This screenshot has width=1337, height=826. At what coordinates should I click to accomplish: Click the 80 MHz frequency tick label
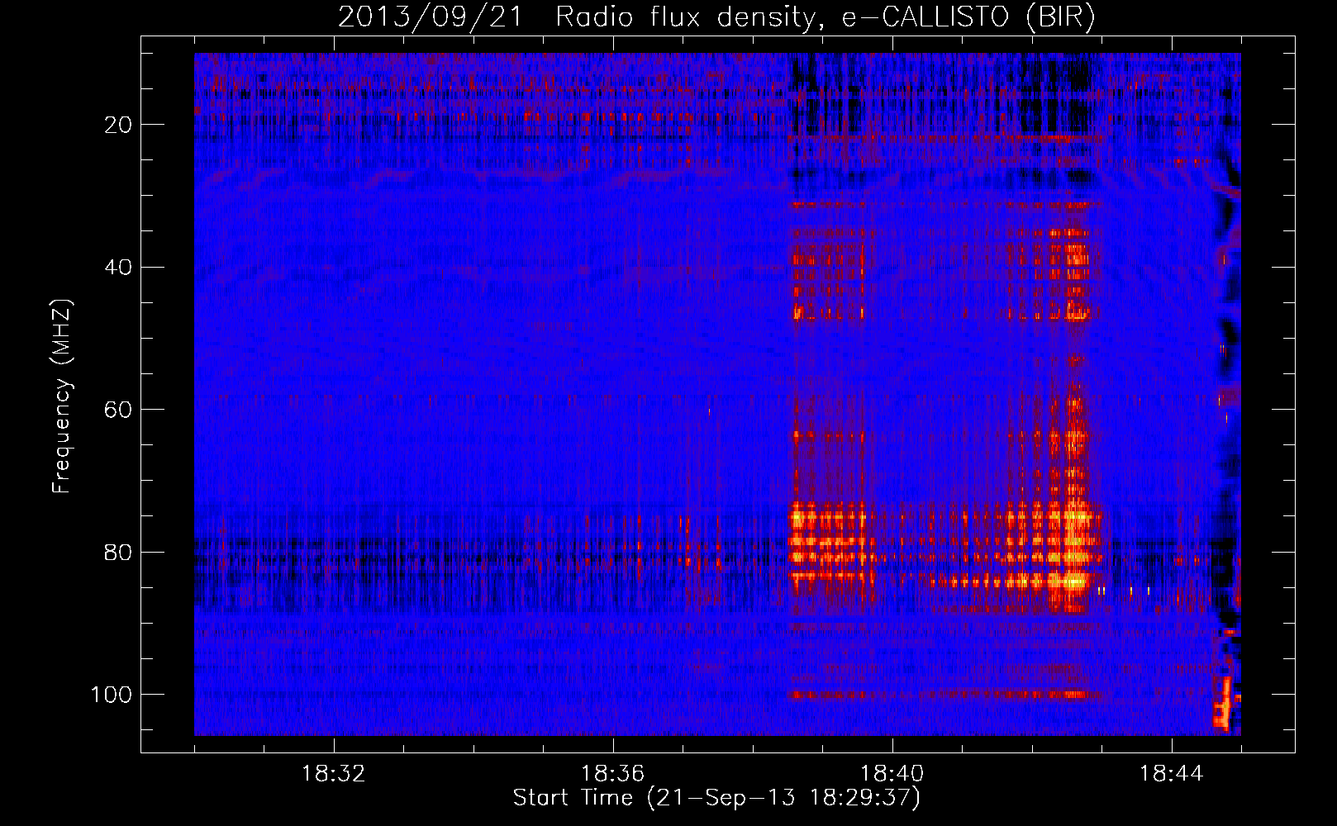pyautogui.click(x=119, y=553)
